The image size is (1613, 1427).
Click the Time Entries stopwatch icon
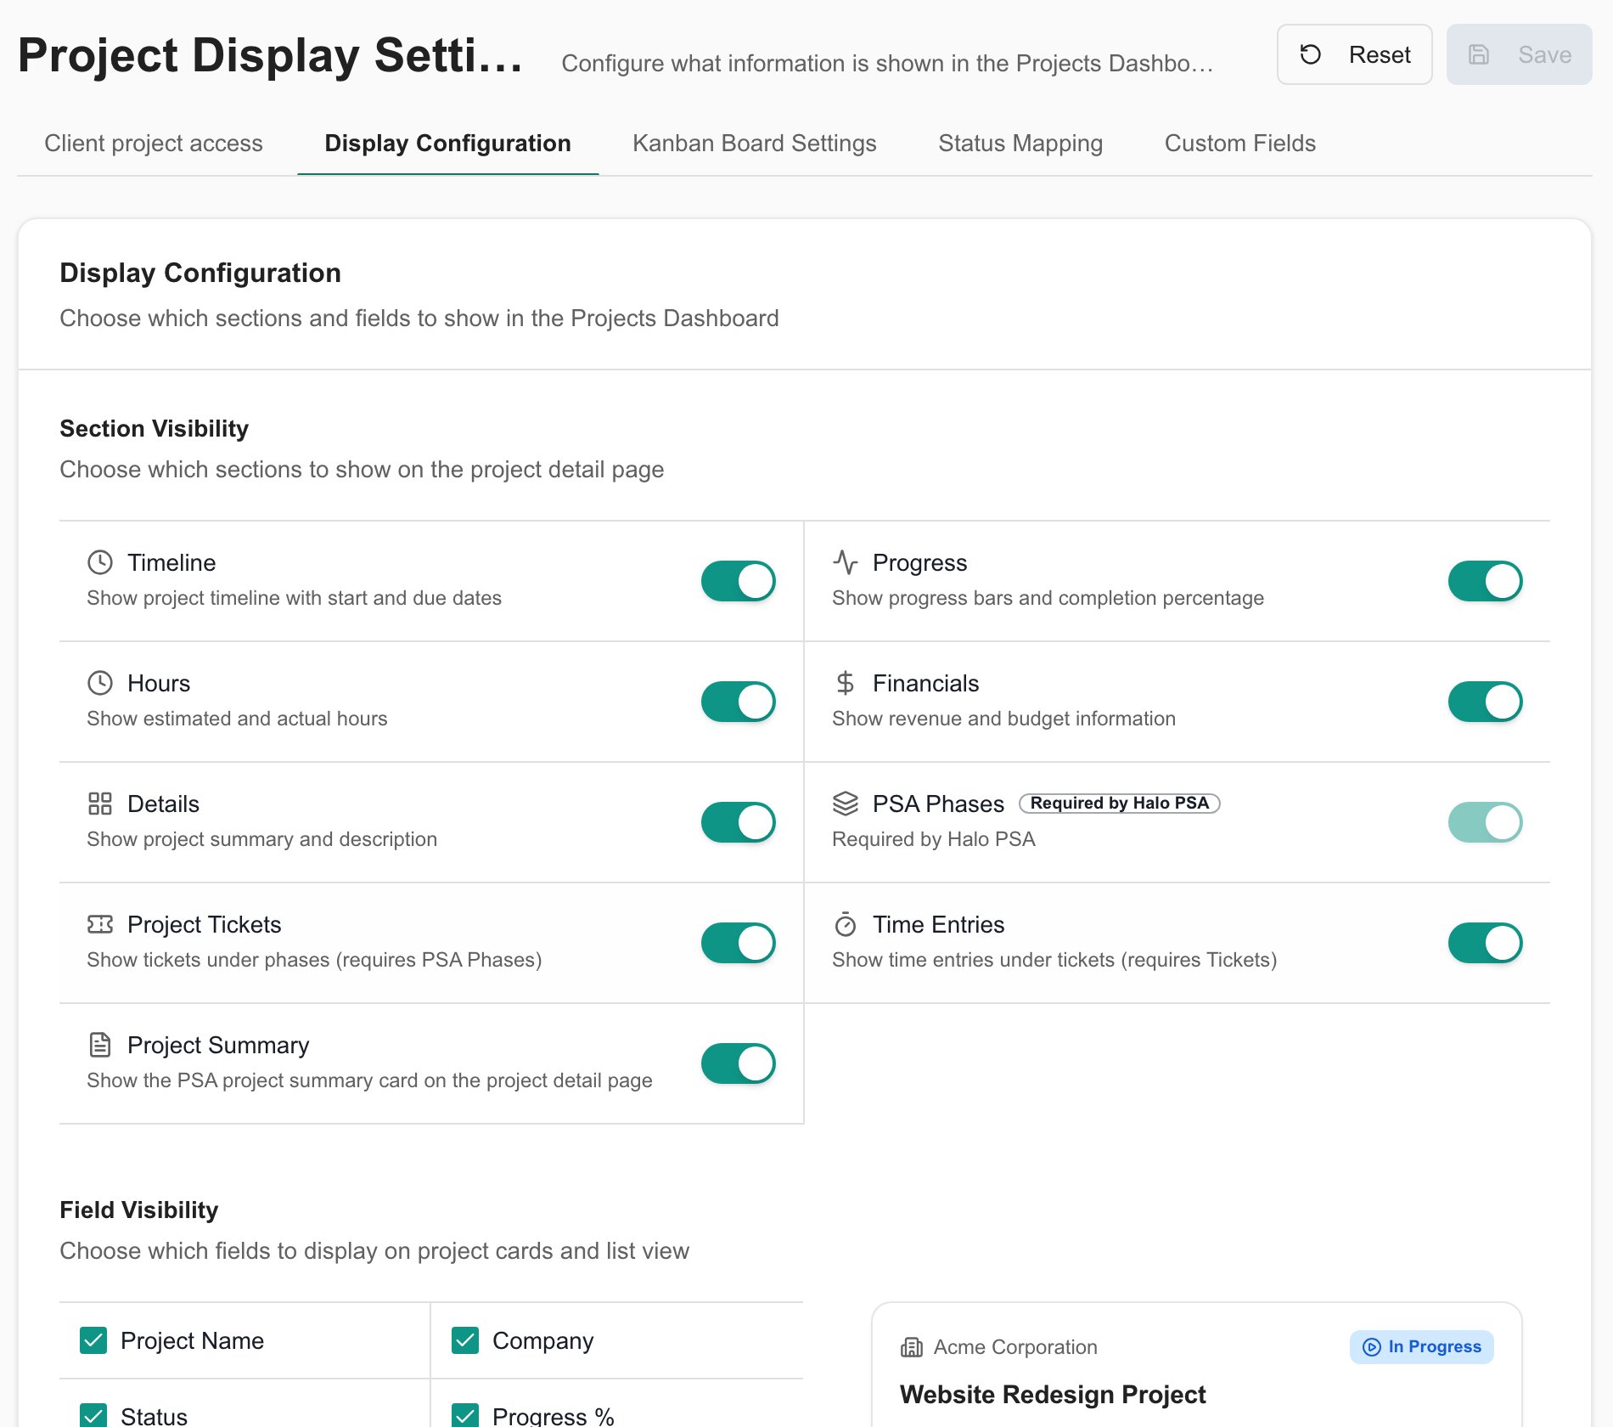[x=846, y=924]
